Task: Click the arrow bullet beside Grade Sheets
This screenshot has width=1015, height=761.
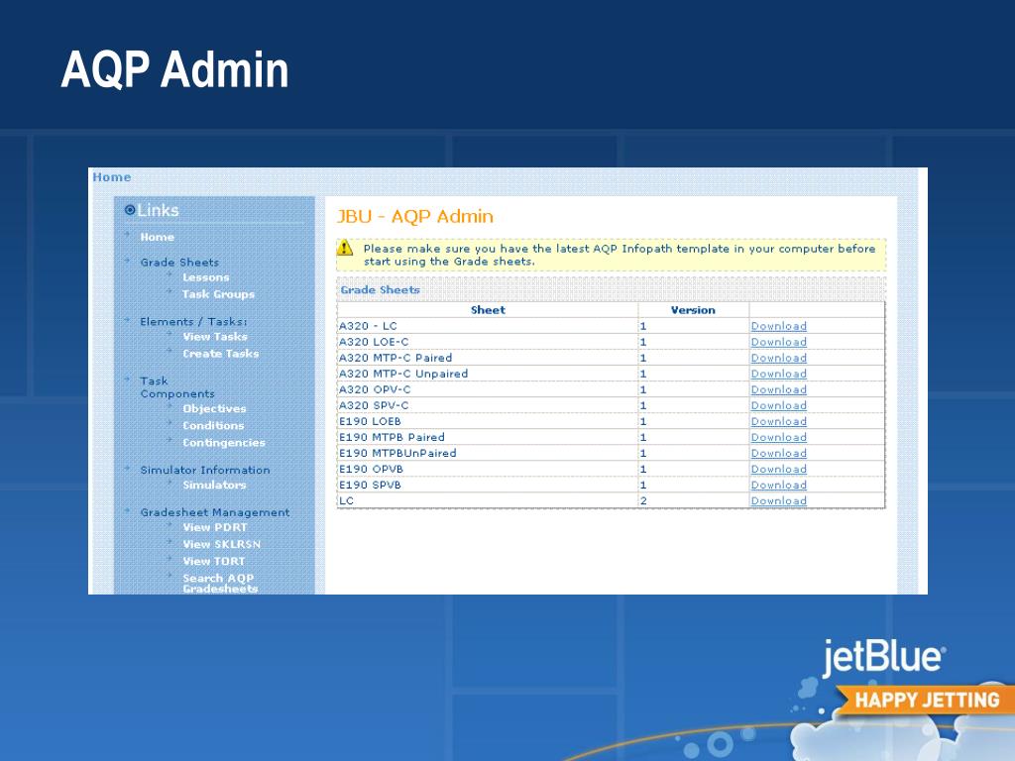Action: [128, 260]
